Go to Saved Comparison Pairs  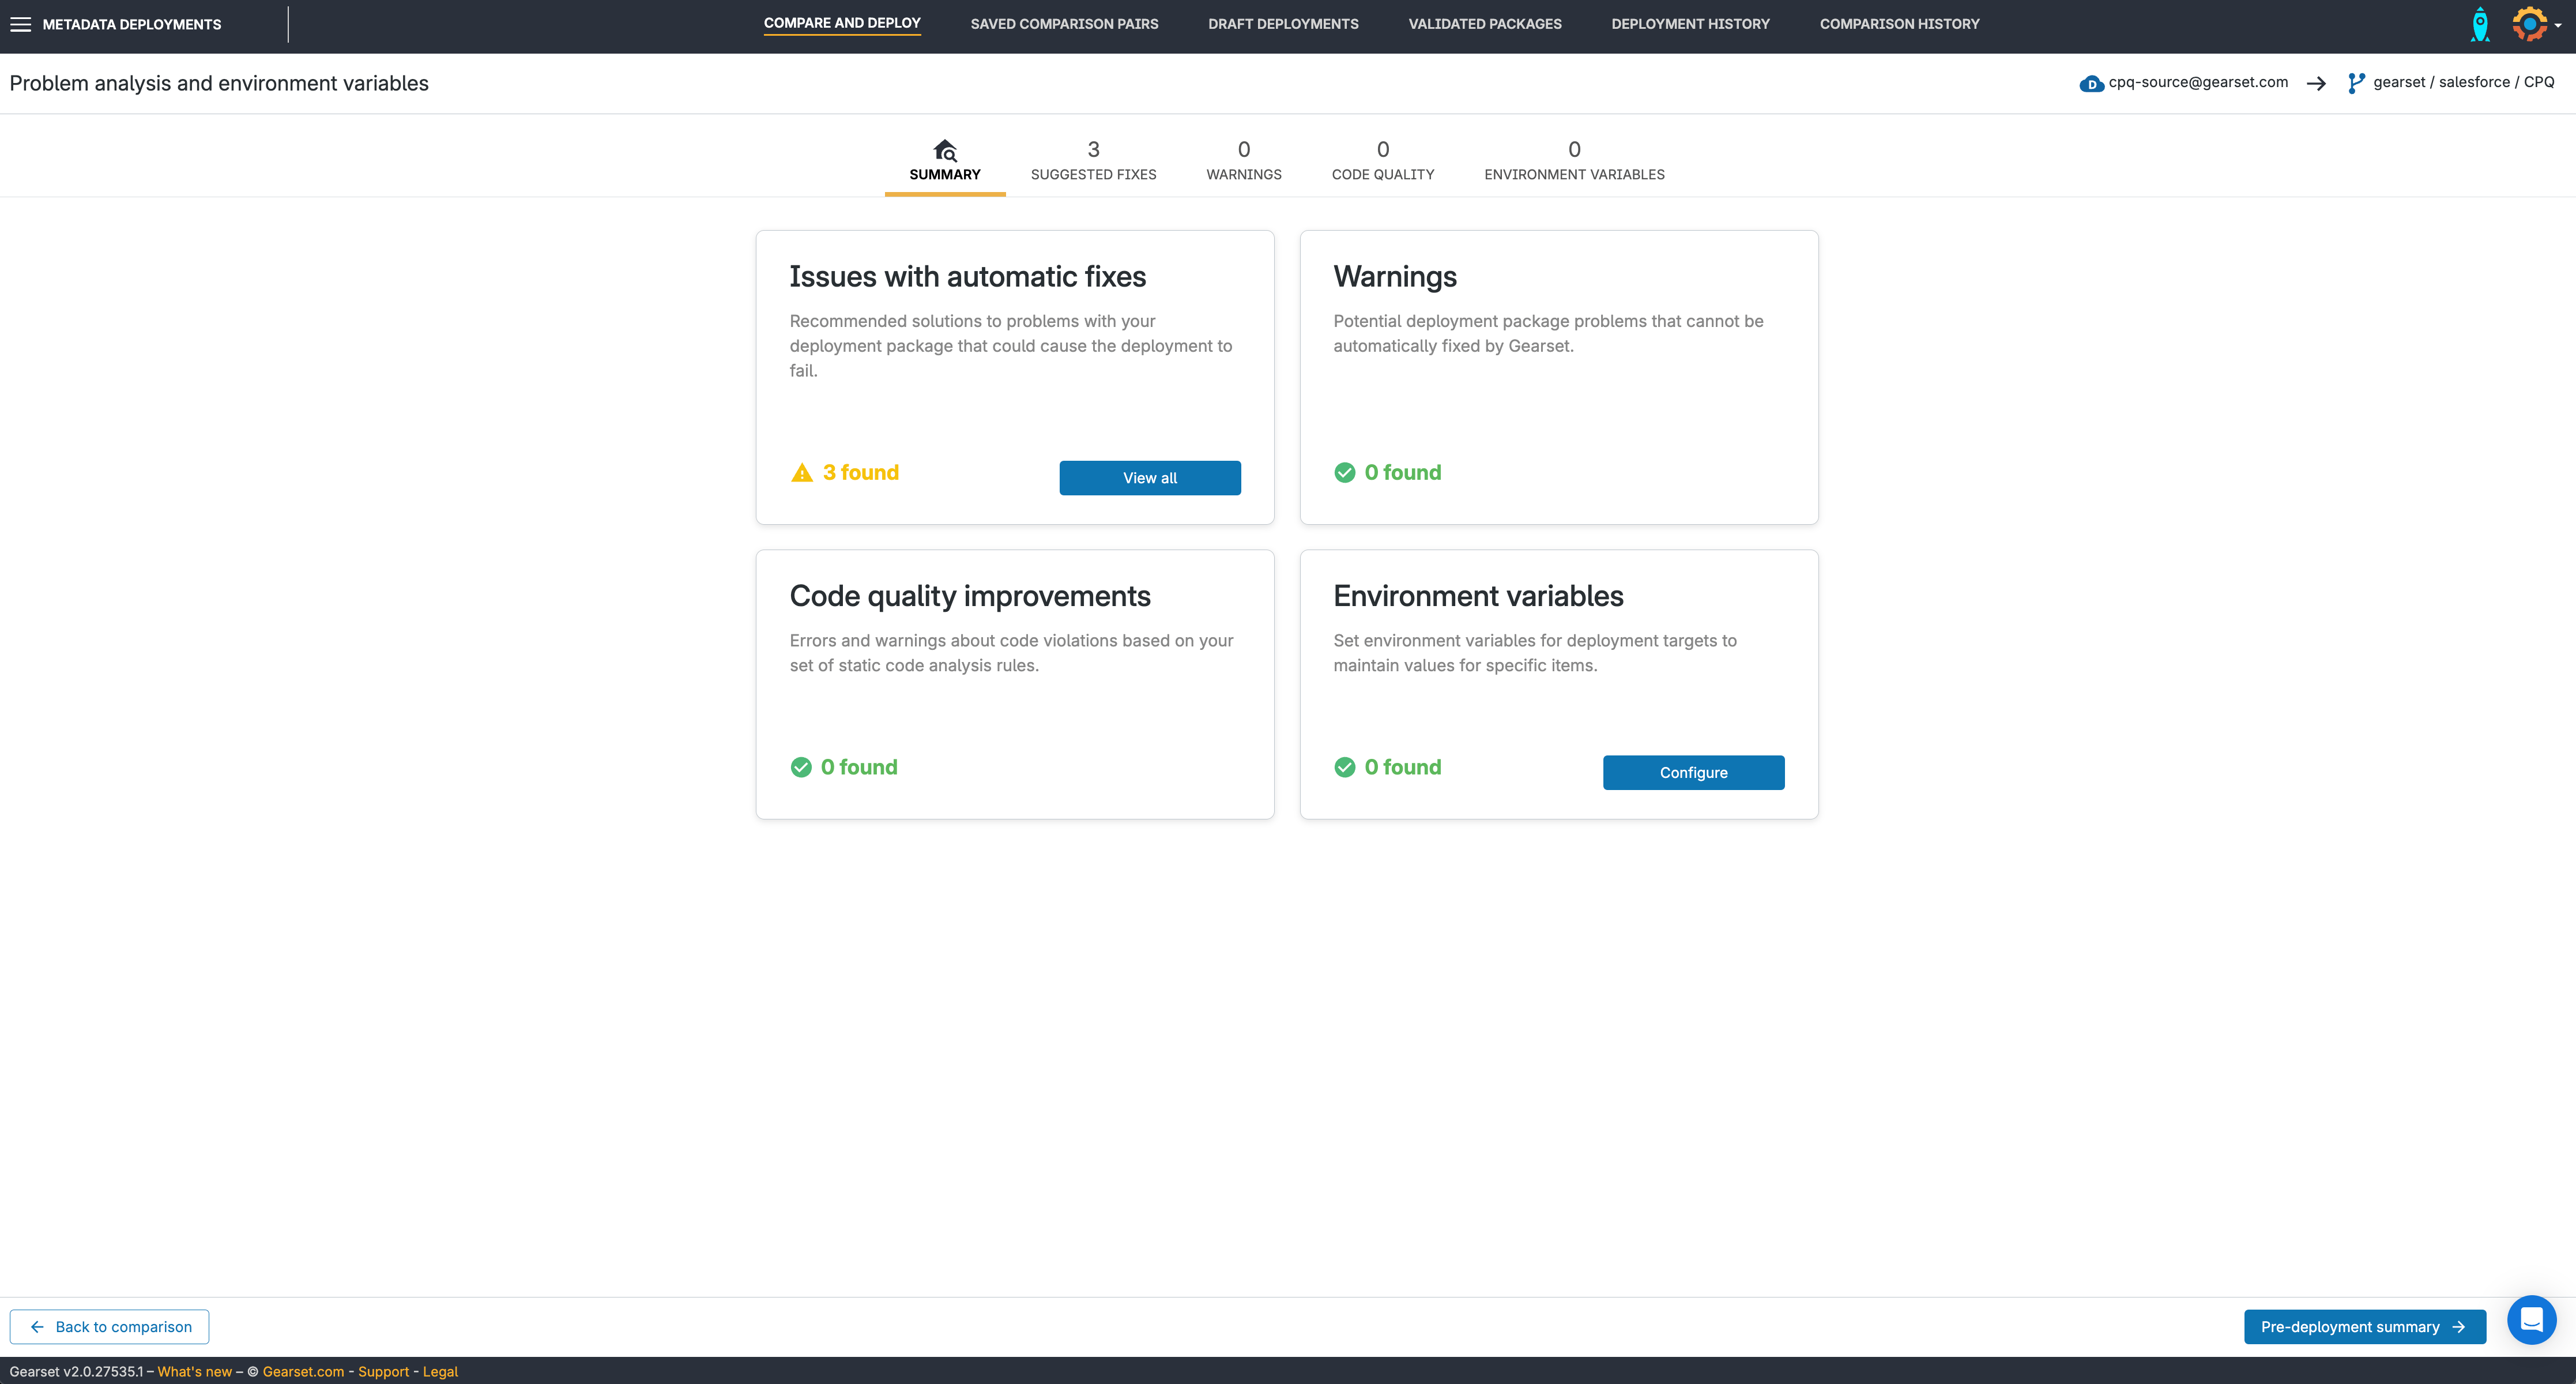(1064, 24)
